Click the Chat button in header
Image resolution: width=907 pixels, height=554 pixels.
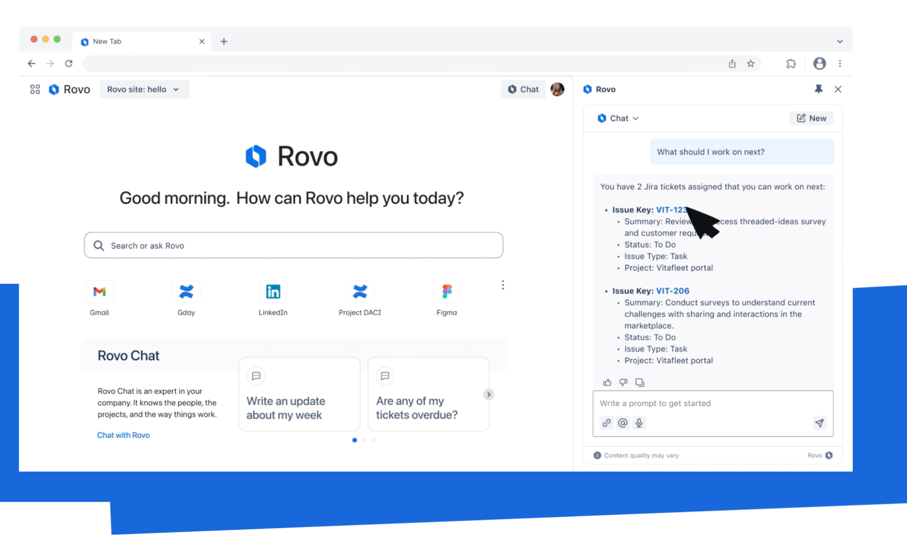(523, 89)
